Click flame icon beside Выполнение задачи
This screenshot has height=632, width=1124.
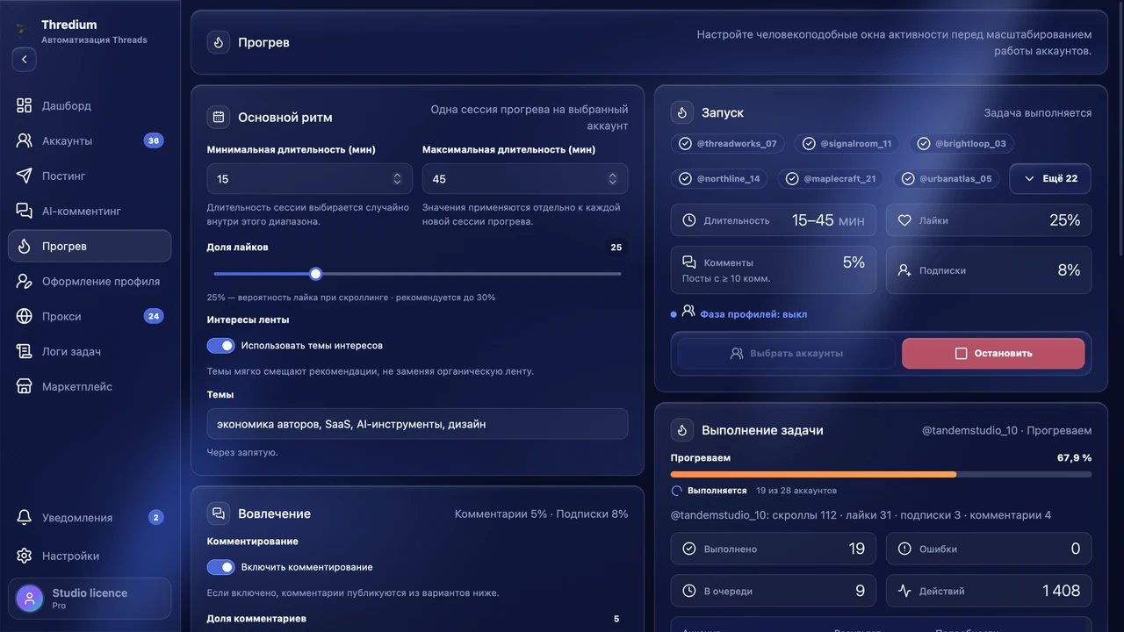682,430
